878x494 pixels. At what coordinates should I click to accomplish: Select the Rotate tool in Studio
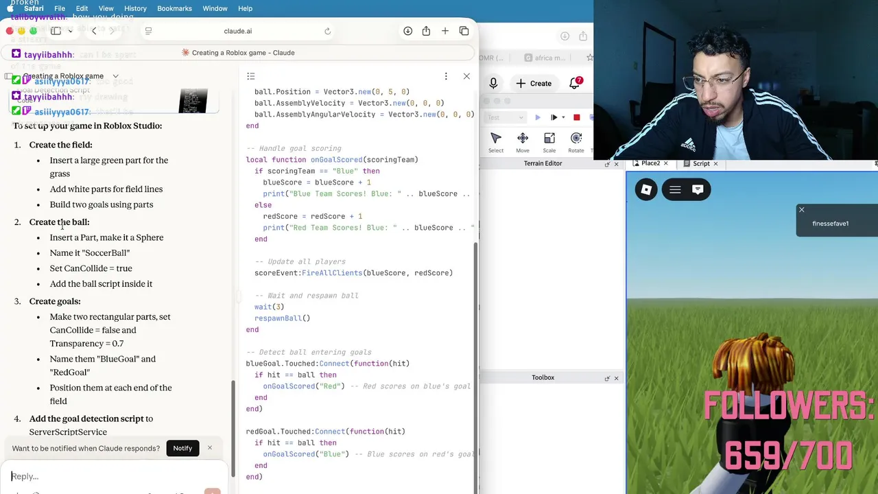(576, 143)
